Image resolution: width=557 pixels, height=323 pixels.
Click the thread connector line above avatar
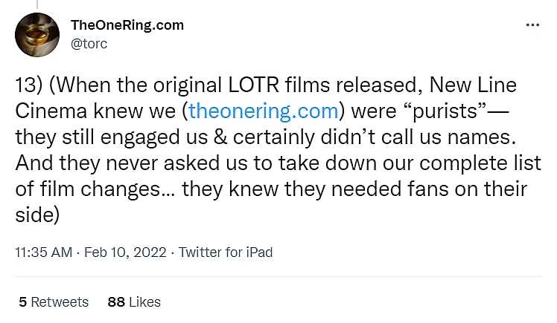coord(37,4)
